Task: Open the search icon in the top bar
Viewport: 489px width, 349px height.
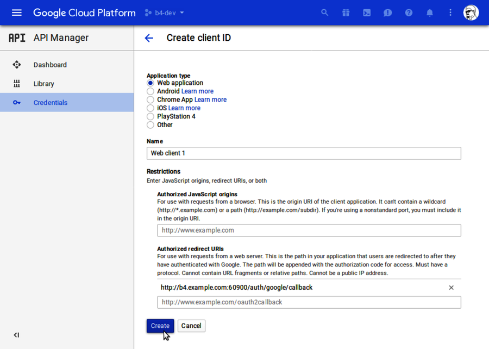Action: pos(324,12)
